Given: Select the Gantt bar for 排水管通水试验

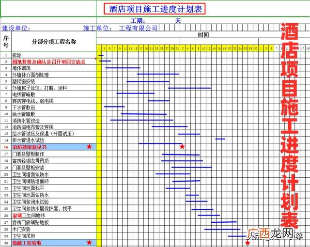Looking at the screenshot, I should pyautogui.click(x=220, y=139).
